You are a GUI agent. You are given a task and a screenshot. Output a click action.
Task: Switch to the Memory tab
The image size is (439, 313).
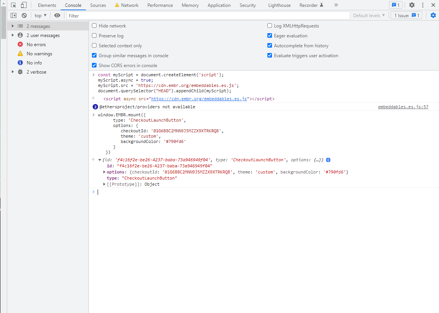[190, 5]
